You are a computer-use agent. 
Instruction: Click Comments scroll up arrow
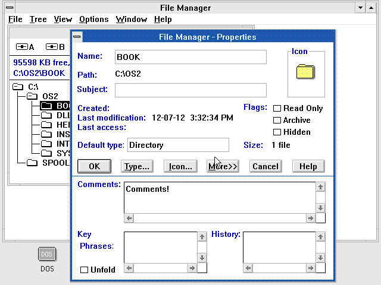(320, 187)
